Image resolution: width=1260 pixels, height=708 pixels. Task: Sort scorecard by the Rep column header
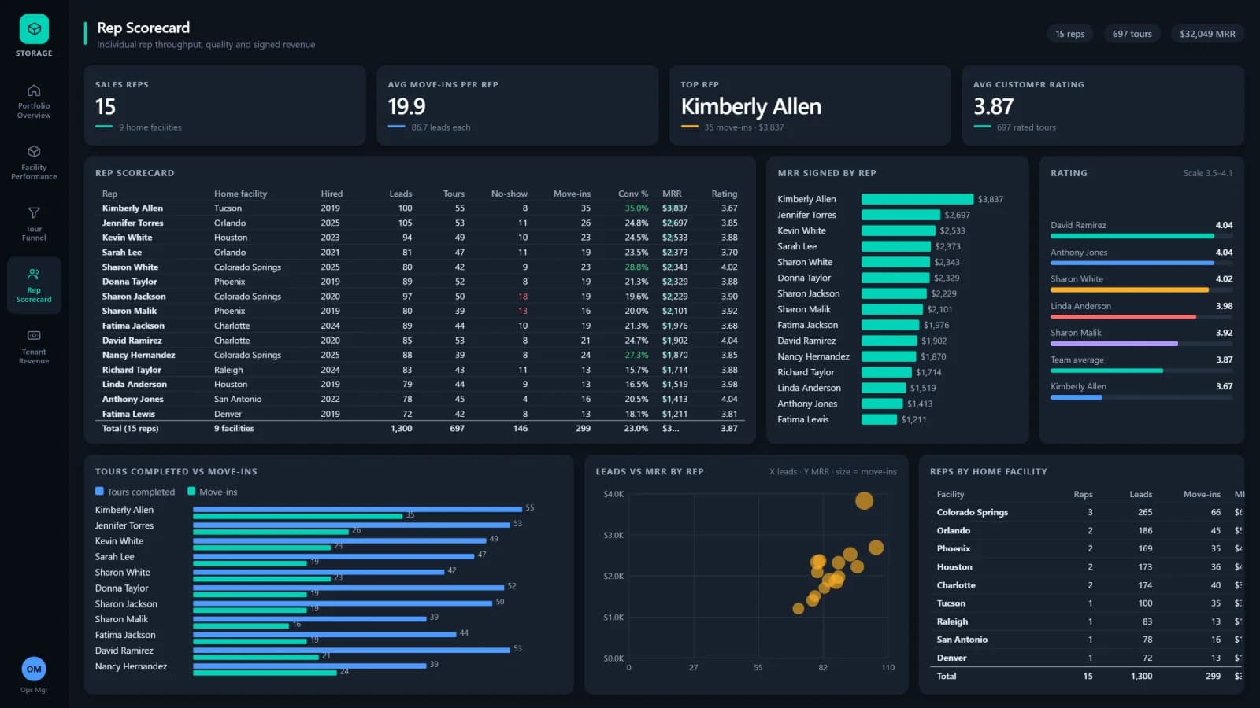(x=109, y=194)
